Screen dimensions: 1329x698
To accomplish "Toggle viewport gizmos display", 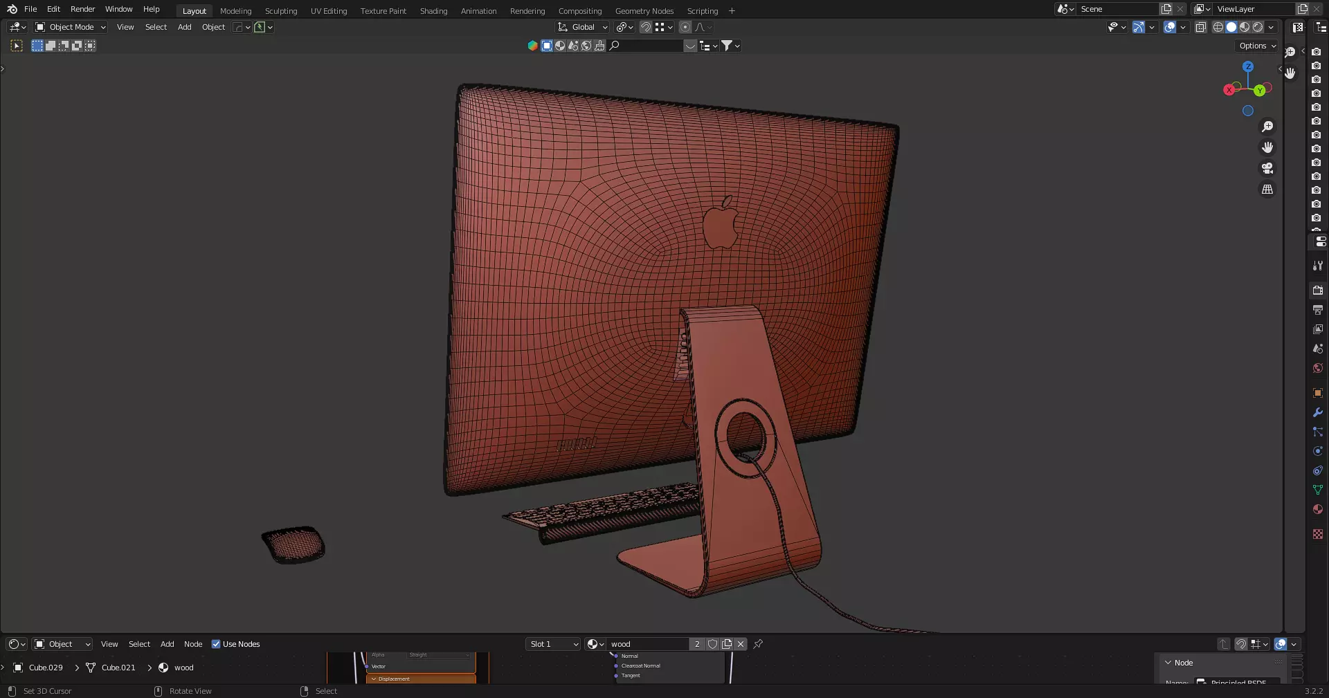I will (x=1139, y=27).
